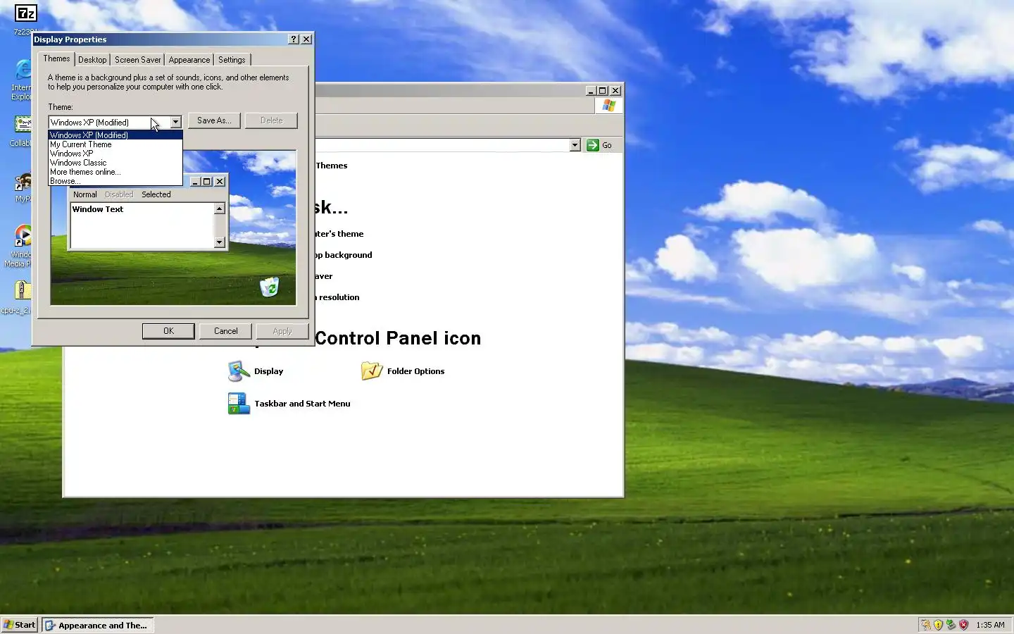Open the 7z desktop icon
Viewport: 1014px width, 634px height.
click(x=25, y=13)
